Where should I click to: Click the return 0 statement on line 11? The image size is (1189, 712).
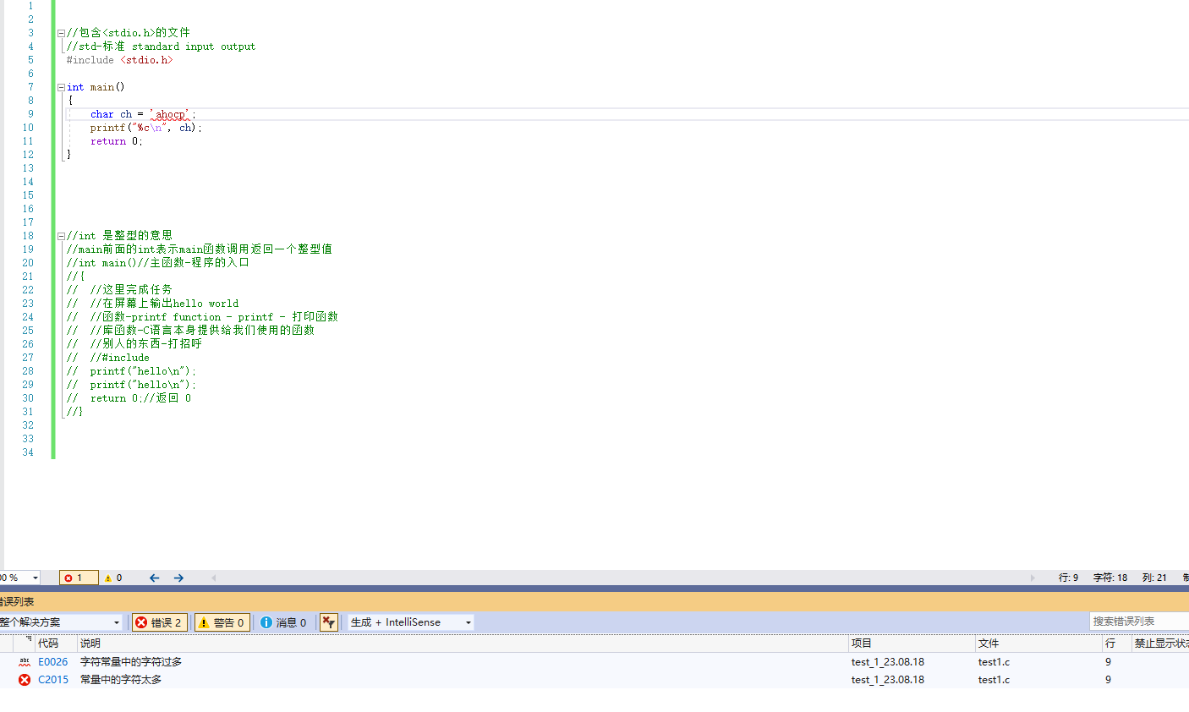[x=117, y=141]
